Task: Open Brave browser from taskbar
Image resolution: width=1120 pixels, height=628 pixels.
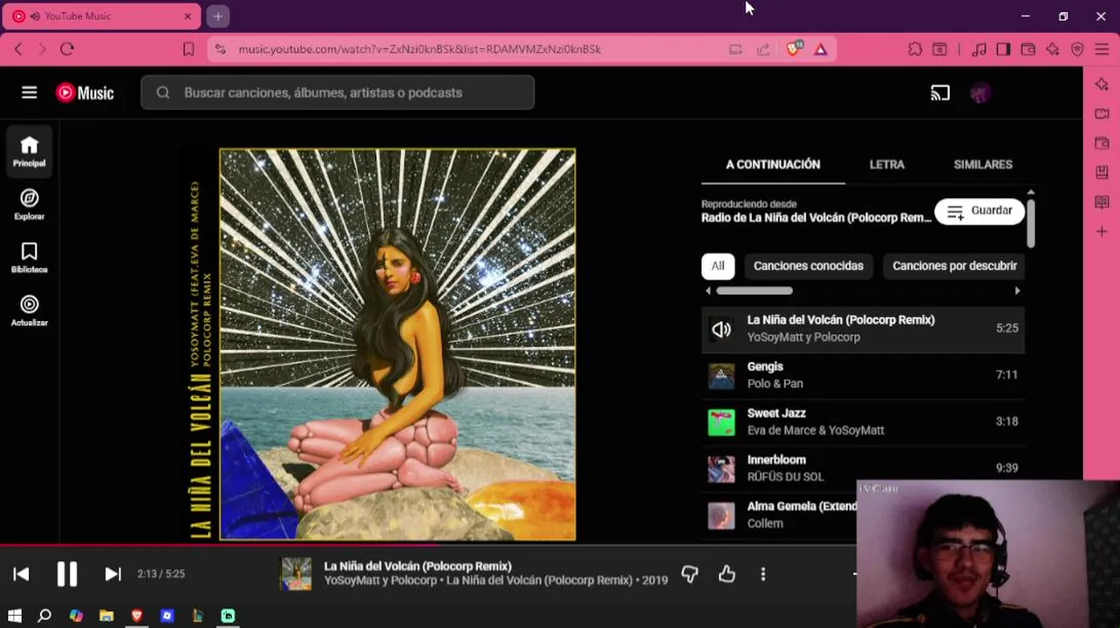Action: [x=137, y=616]
